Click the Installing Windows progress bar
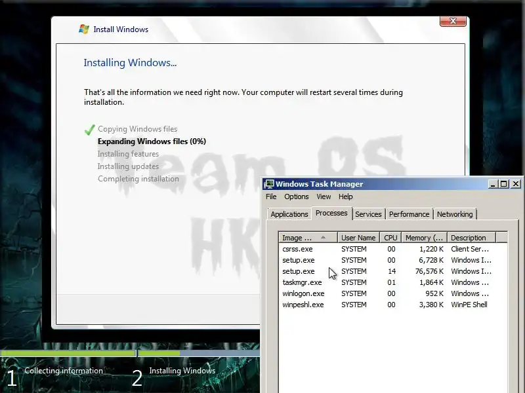 [199, 353]
